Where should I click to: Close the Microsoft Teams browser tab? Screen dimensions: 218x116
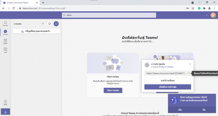37,3
